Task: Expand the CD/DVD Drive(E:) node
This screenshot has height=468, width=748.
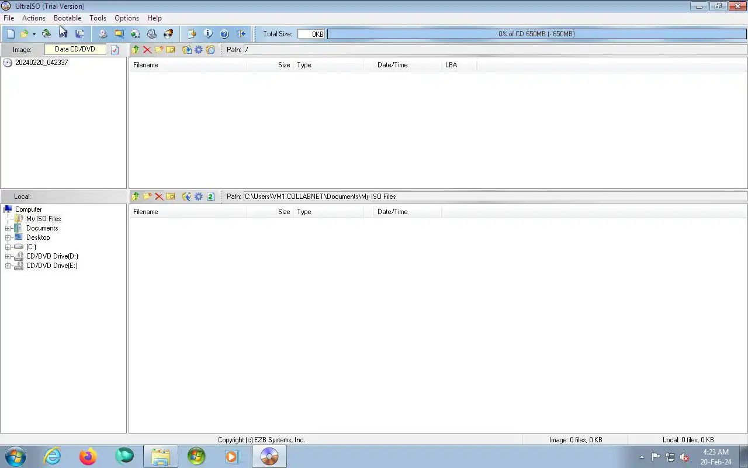Action: pos(8,266)
